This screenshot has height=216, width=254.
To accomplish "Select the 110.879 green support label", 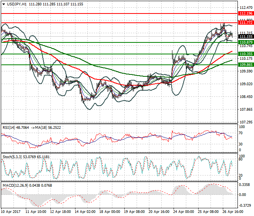I will pos(246,42).
